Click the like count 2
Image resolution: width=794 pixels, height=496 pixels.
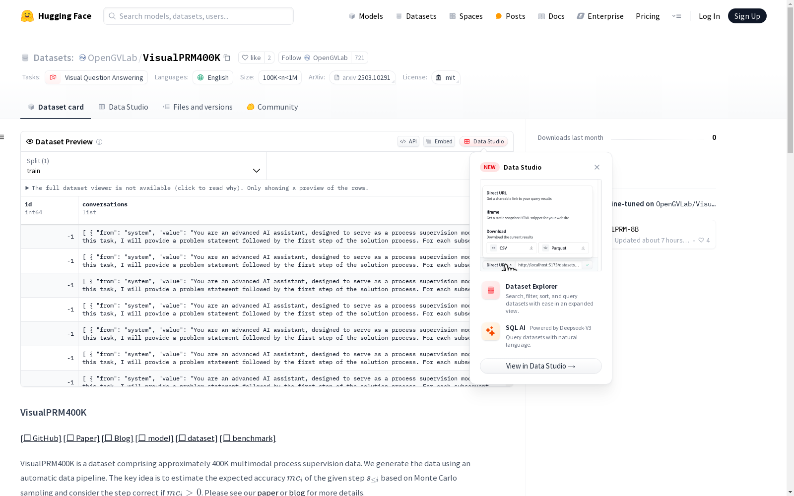[269, 58]
